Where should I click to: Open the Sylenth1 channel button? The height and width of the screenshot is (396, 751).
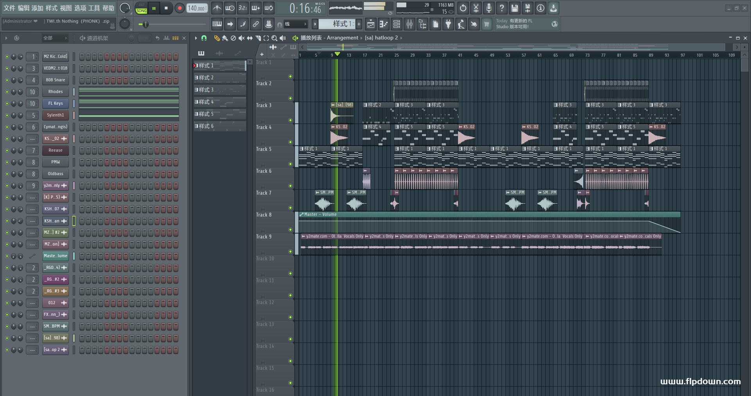coord(56,115)
